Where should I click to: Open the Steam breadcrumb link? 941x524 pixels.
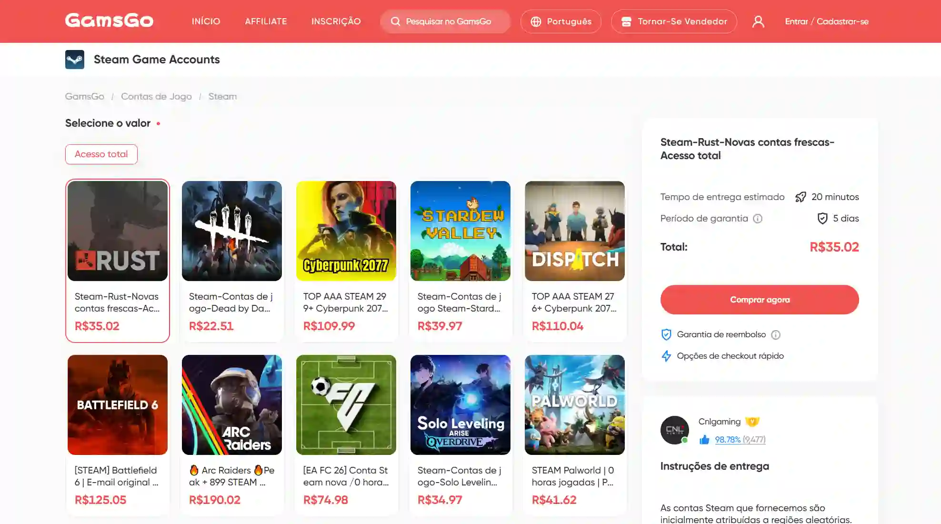point(222,96)
